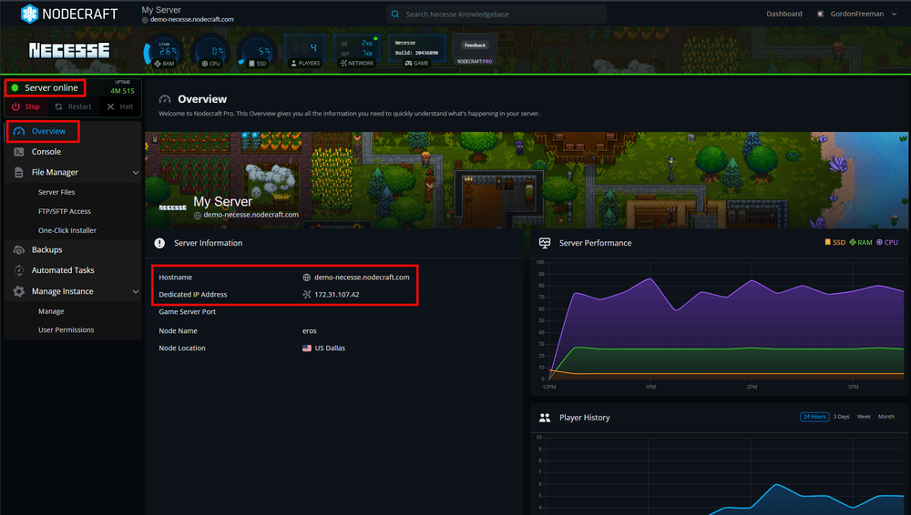Collapse the Manage Instance section
The width and height of the screenshot is (911, 515).
point(136,291)
